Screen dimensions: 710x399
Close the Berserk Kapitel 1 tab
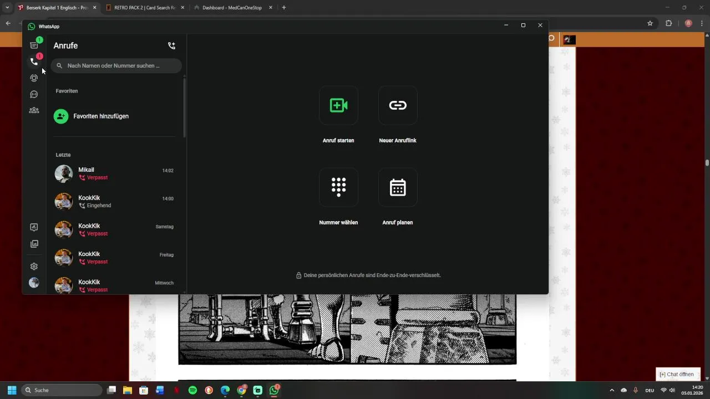coord(95,8)
